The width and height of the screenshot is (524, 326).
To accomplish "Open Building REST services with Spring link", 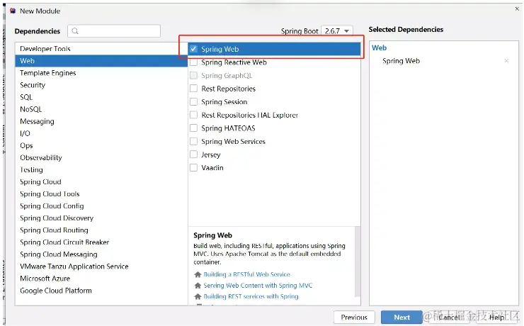I will pyautogui.click(x=251, y=296).
